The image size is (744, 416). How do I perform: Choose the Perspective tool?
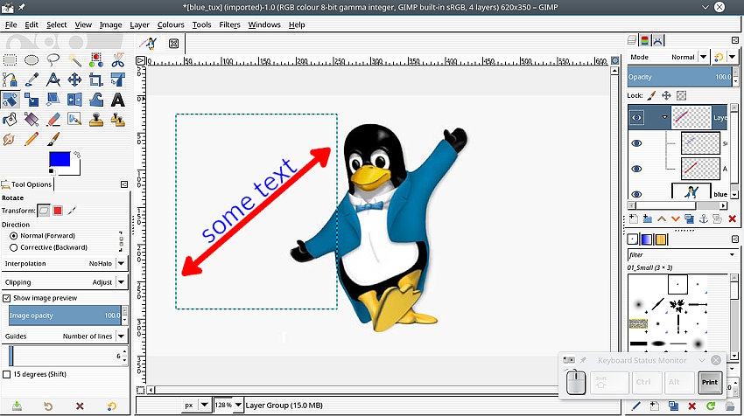tap(53, 100)
